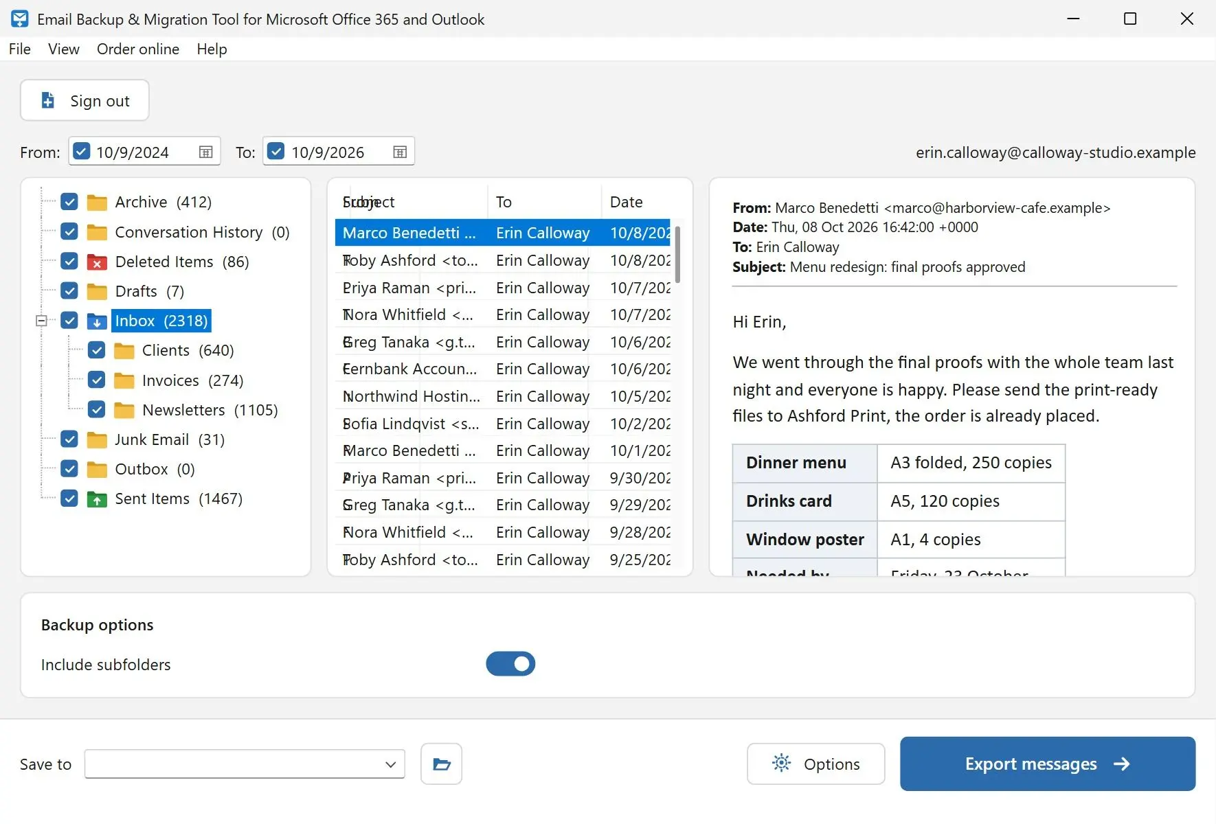This screenshot has width=1216, height=824.
Task: Click the Newsletters subfolder icon
Action: [124, 411]
